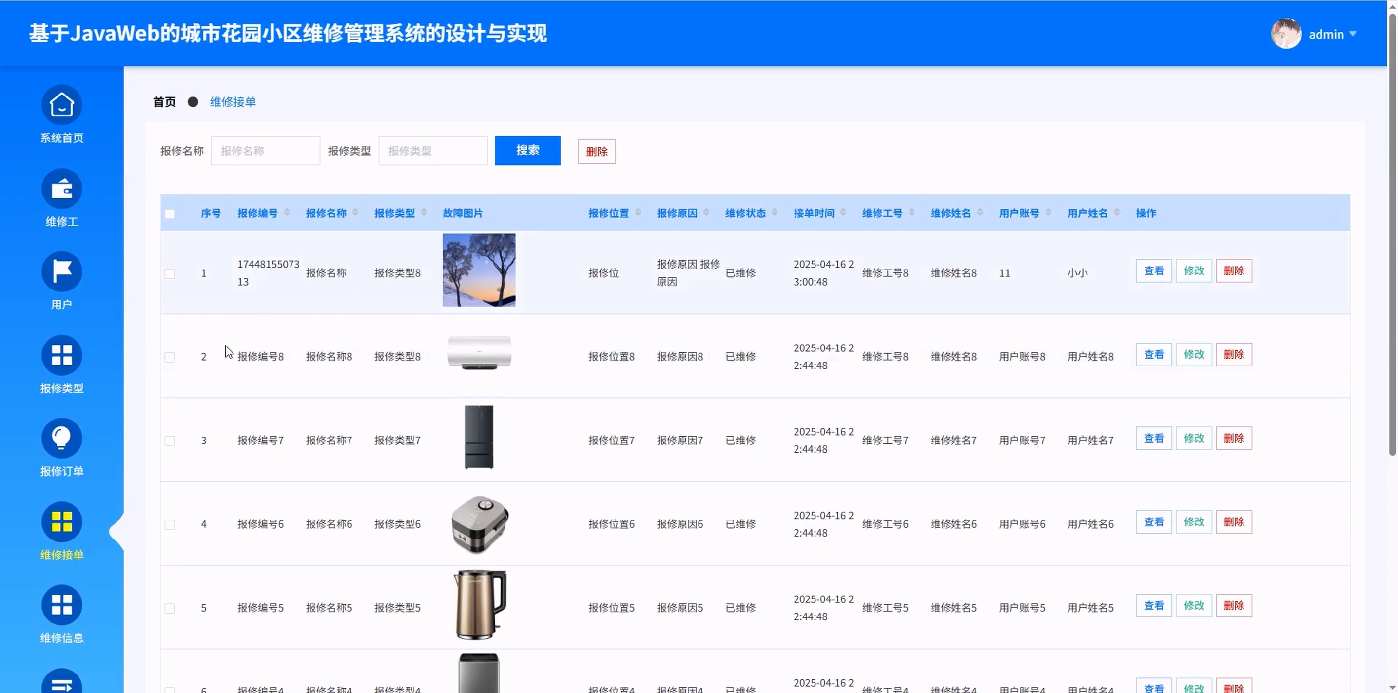Click the admin avatar picture

coord(1286,34)
